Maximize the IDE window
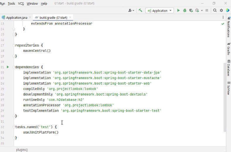Screen dimensions: 231x152 coord(214,3)
